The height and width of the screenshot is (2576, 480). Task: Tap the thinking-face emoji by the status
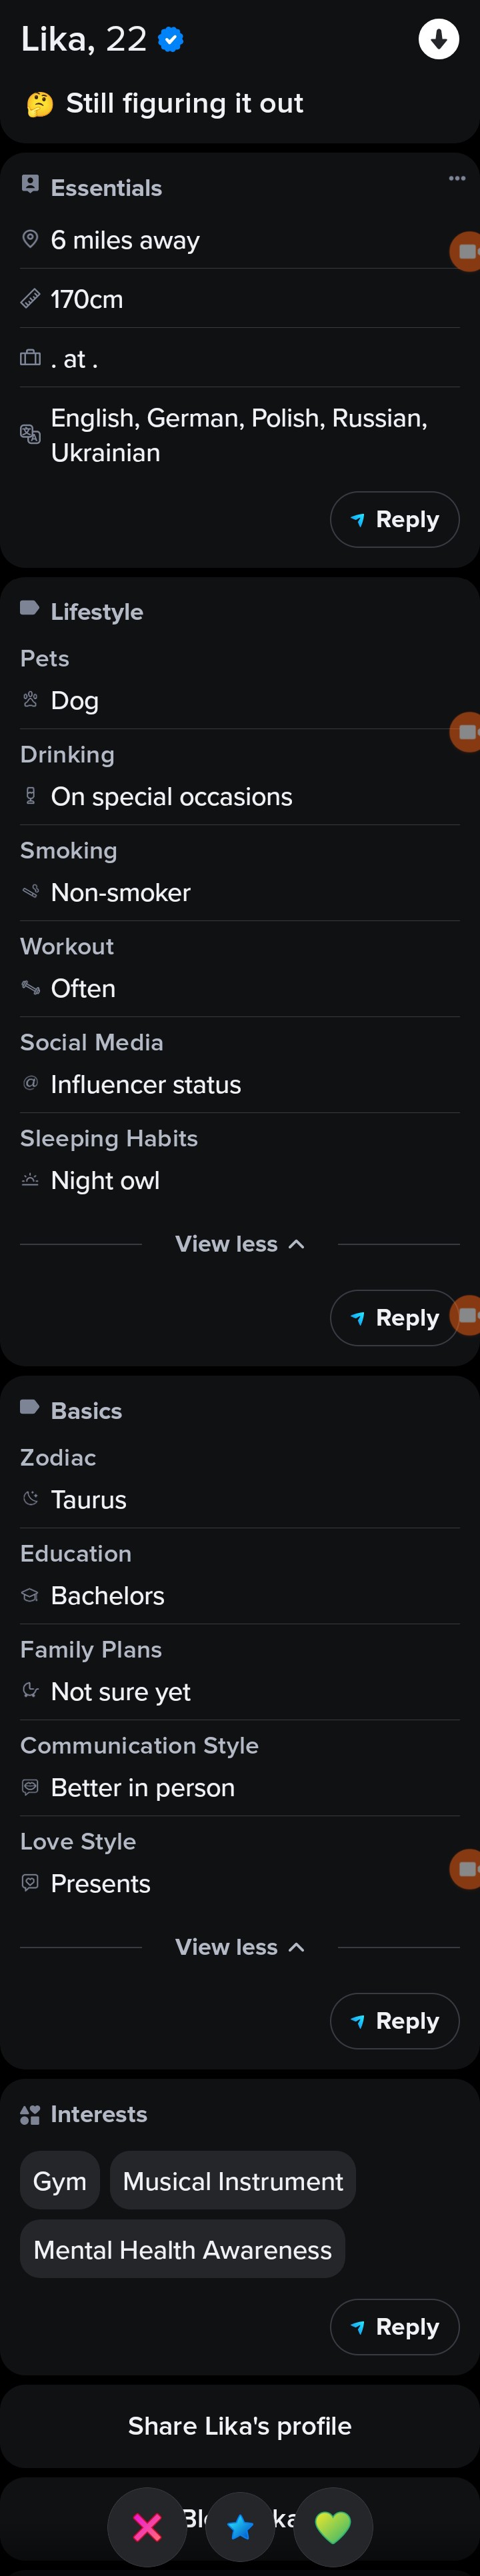(40, 104)
